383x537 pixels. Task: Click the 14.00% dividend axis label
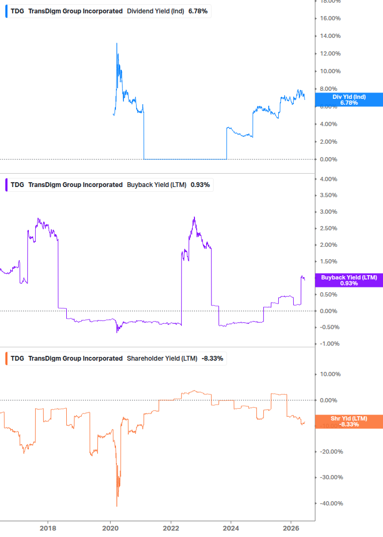330,36
